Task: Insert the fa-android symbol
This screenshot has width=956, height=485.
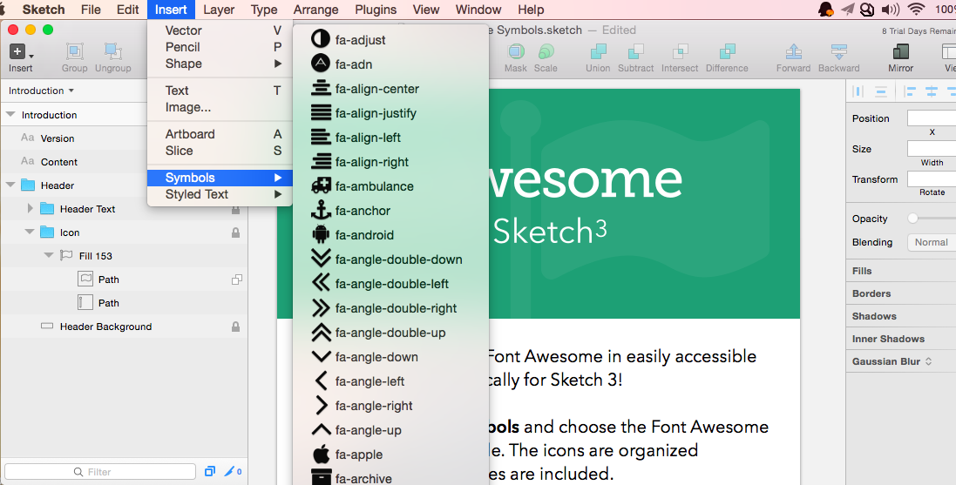Action: [390, 234]
